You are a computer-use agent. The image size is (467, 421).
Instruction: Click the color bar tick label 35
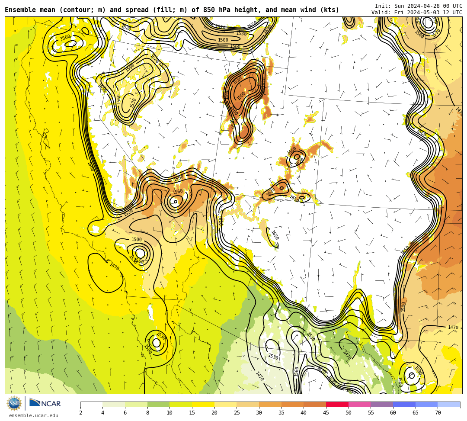[x=281, y=413]
